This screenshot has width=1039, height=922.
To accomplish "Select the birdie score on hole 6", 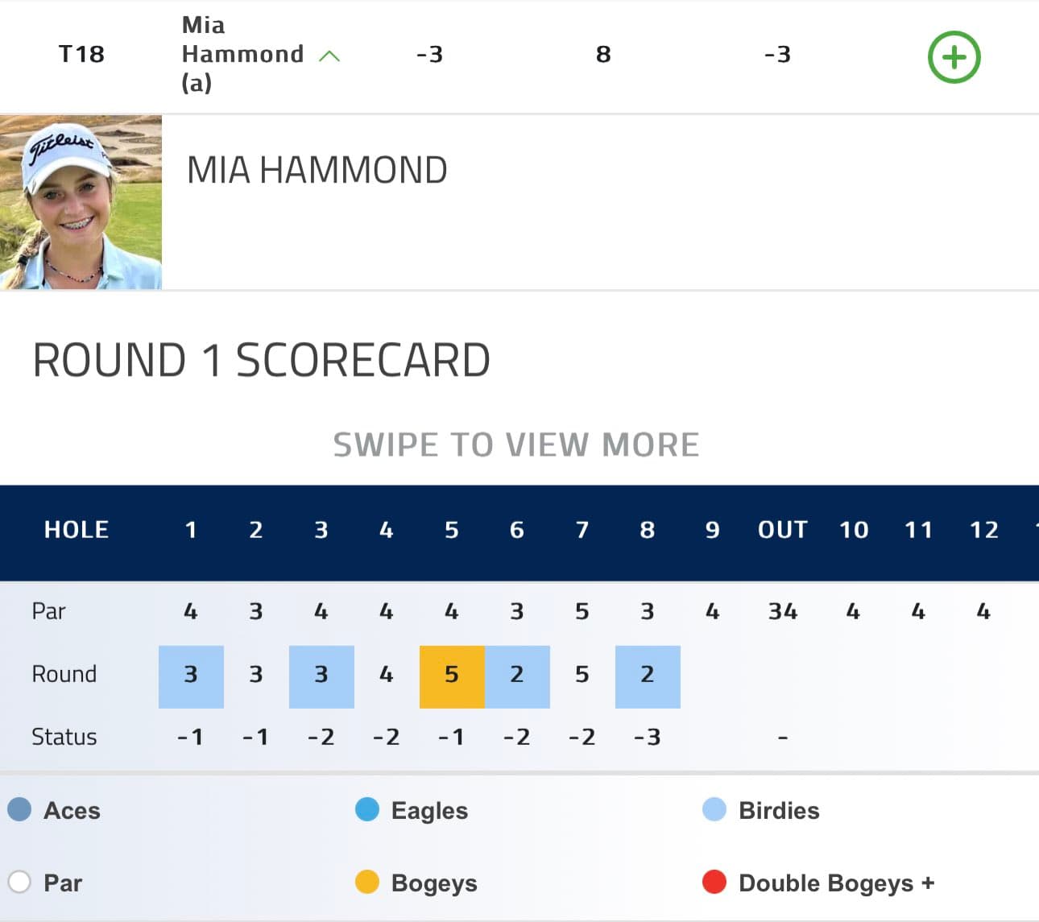I will tap(517, 676).
